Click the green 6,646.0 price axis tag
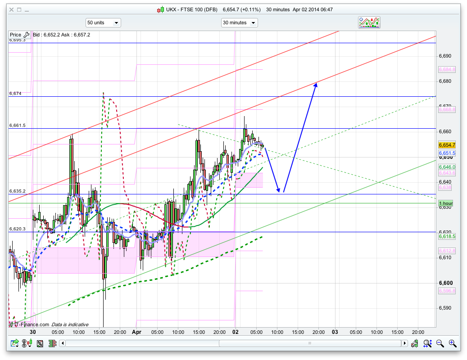 (x=447, y=167)
